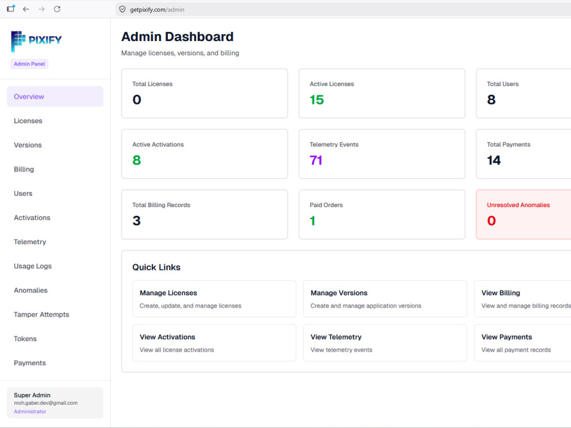Viewport: 571px width, 428px height.
Task: Go to Tokens in the sidebar
Action: (55, 338)
